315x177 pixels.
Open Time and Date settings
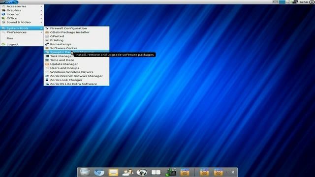tap(77, 60)
